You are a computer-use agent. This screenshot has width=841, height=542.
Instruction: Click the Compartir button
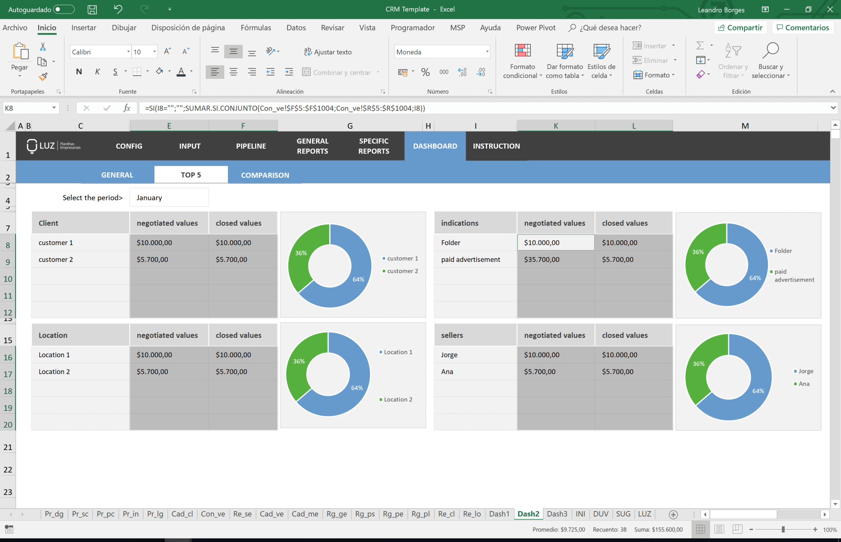(x=741, y=27)
